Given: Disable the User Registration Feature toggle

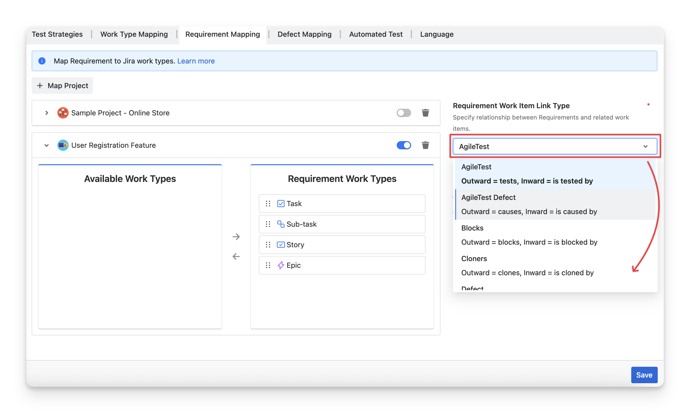Looking at the screenshot, I should point(404,145).
